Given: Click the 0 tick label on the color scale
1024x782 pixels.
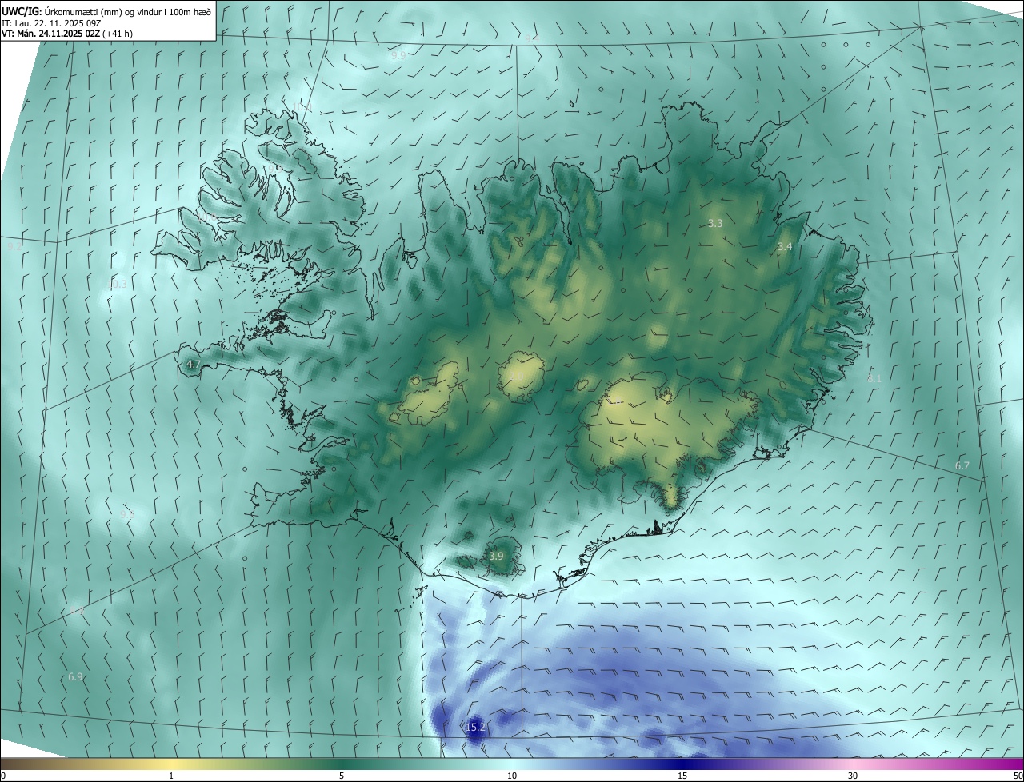Looking at the screenshot, I should pyautogui.click(x=3, y=776).
